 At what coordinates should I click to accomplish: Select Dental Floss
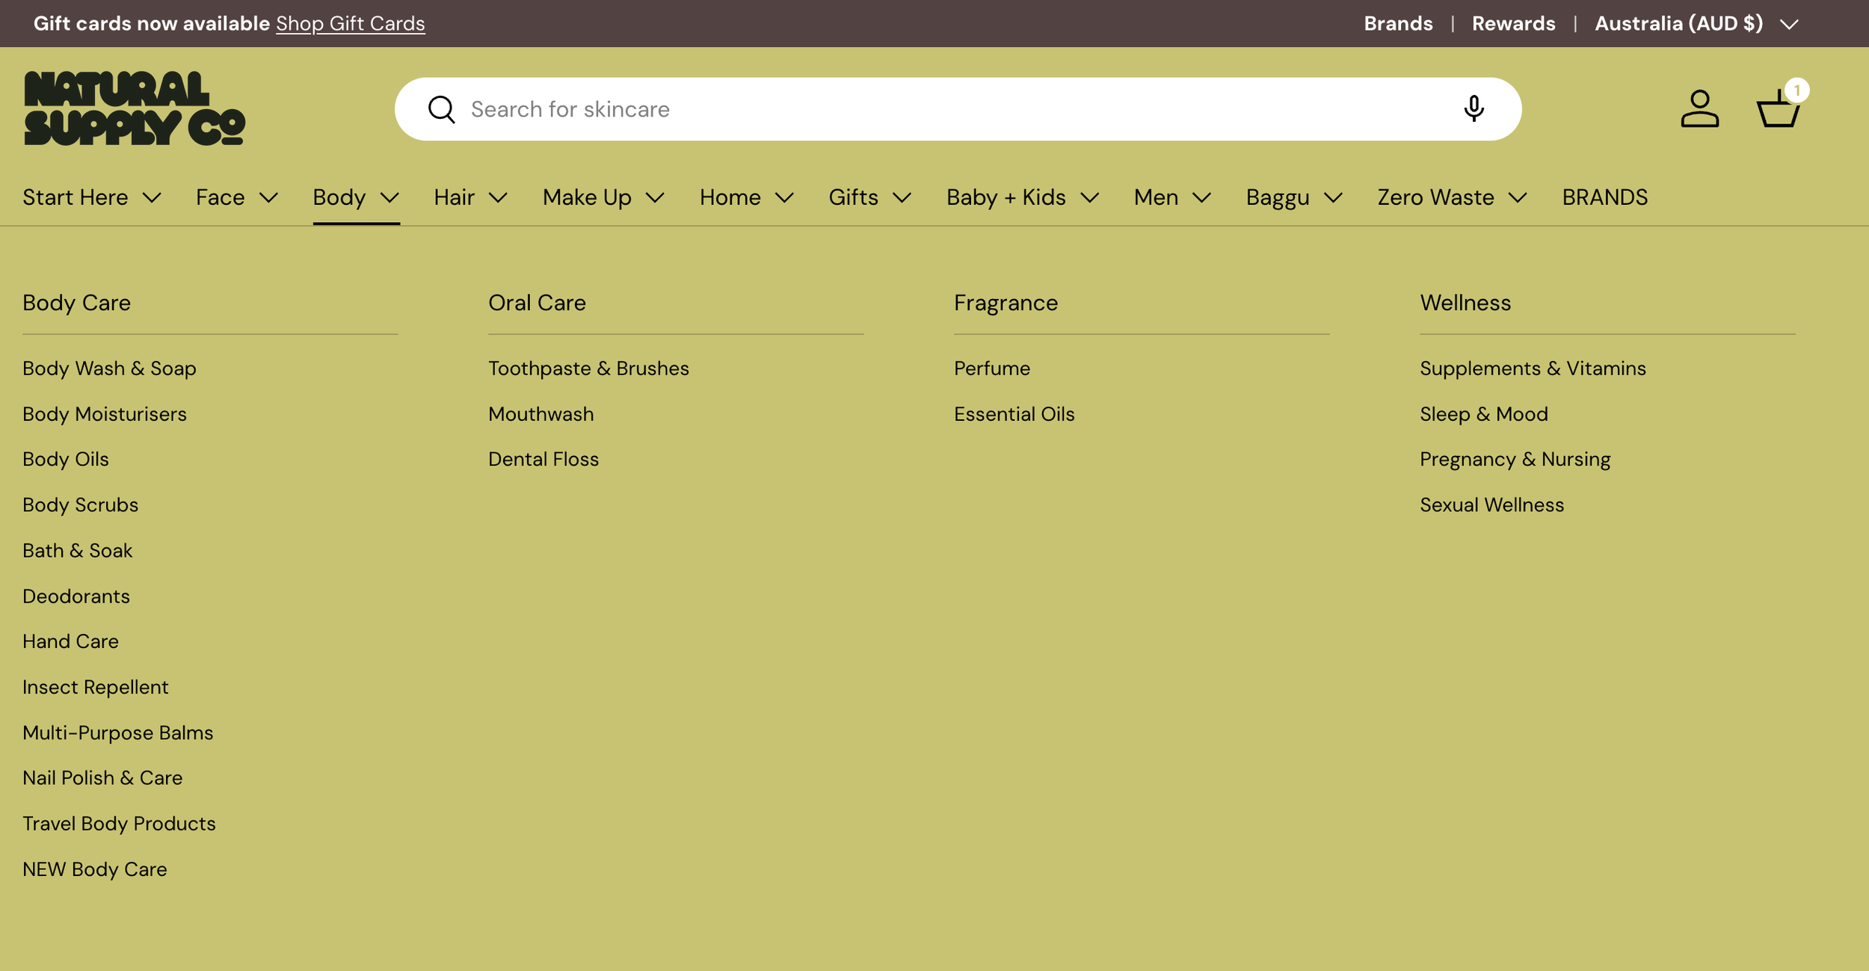544,459
